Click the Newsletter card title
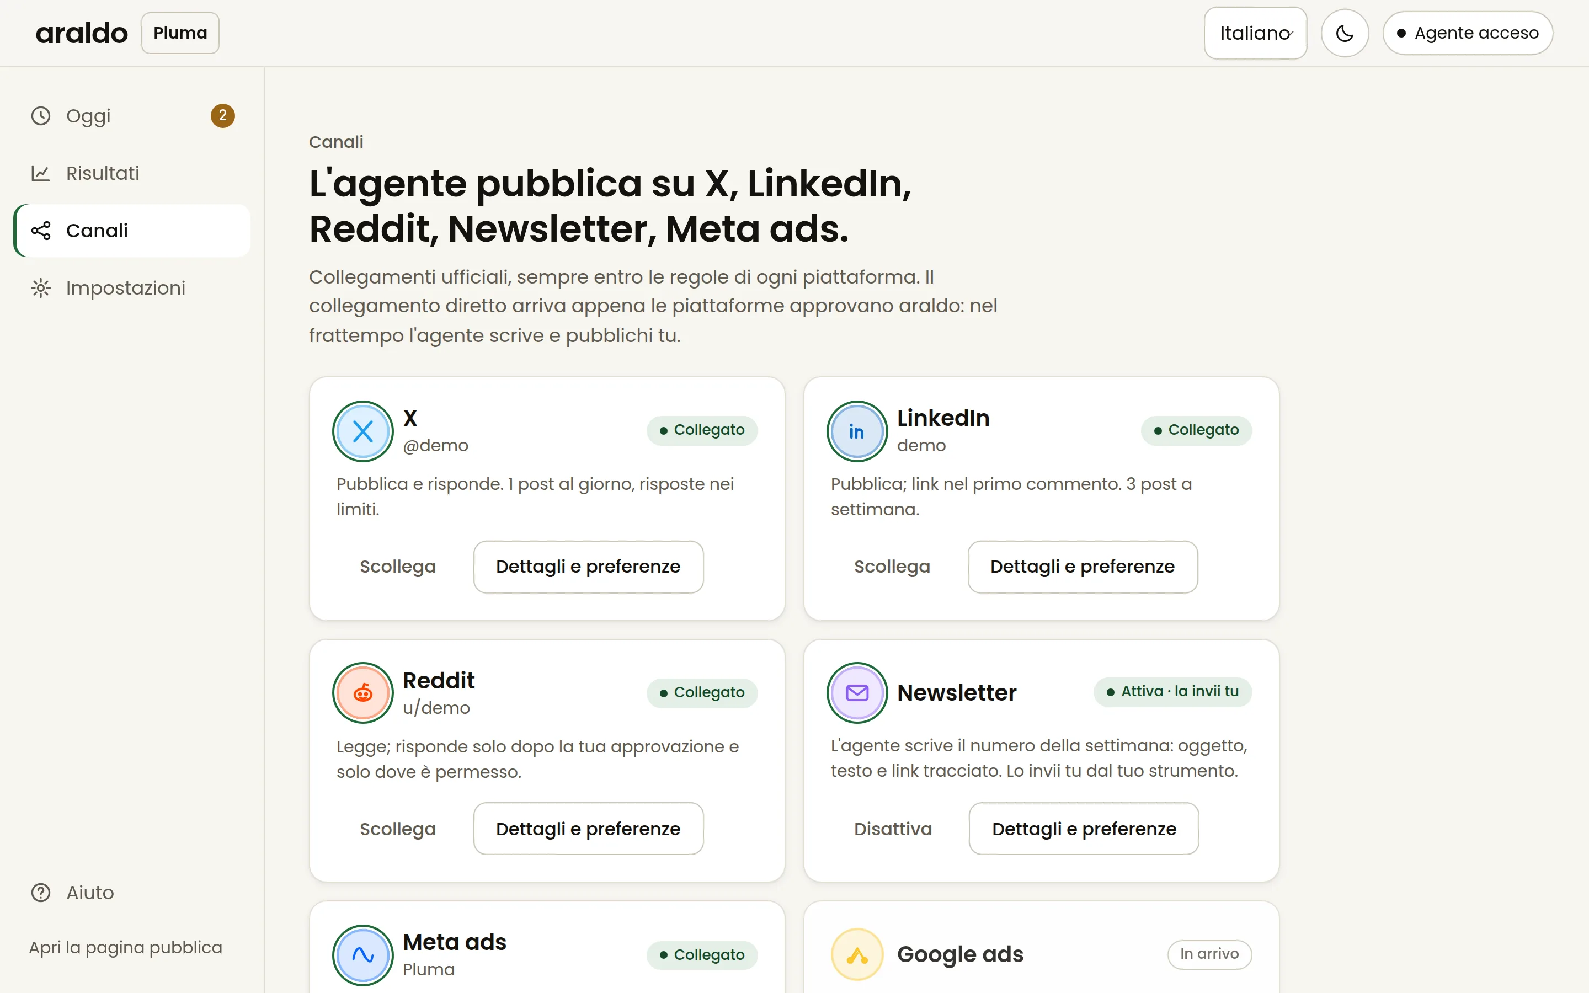The width and height of the screenshot is (1589, 993). 957,693
